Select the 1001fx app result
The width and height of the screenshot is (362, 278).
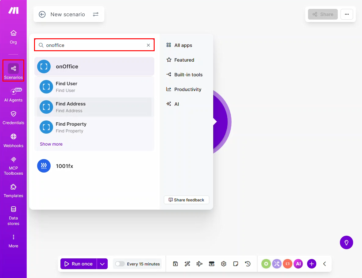point(94,166)
